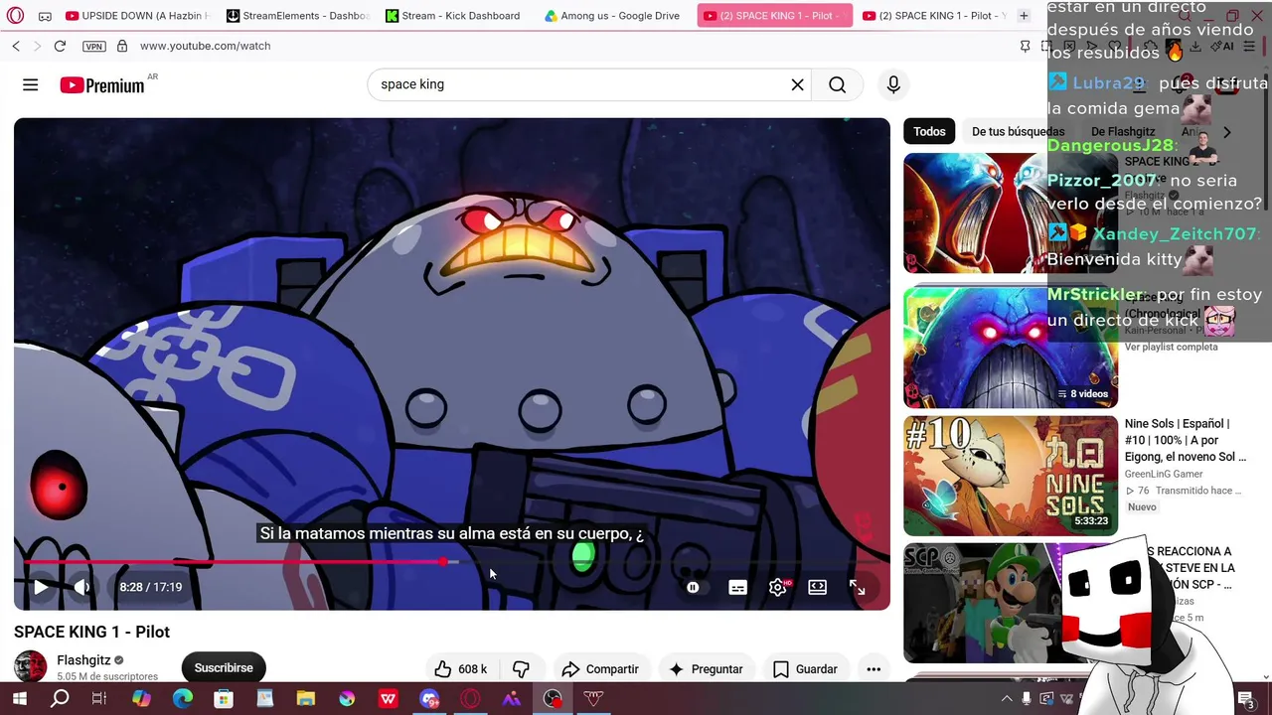Select the De Flashgitz chip
This screenshot has width=1272, height=715.
coord(1123,132)
